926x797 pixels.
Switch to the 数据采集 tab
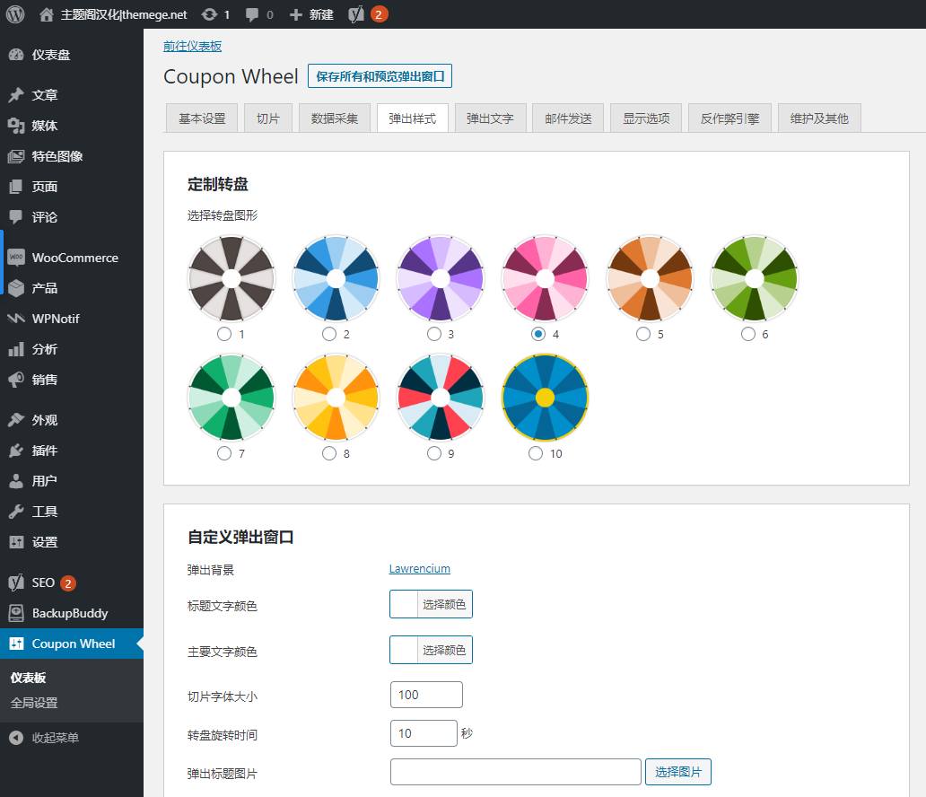(335, 118)
